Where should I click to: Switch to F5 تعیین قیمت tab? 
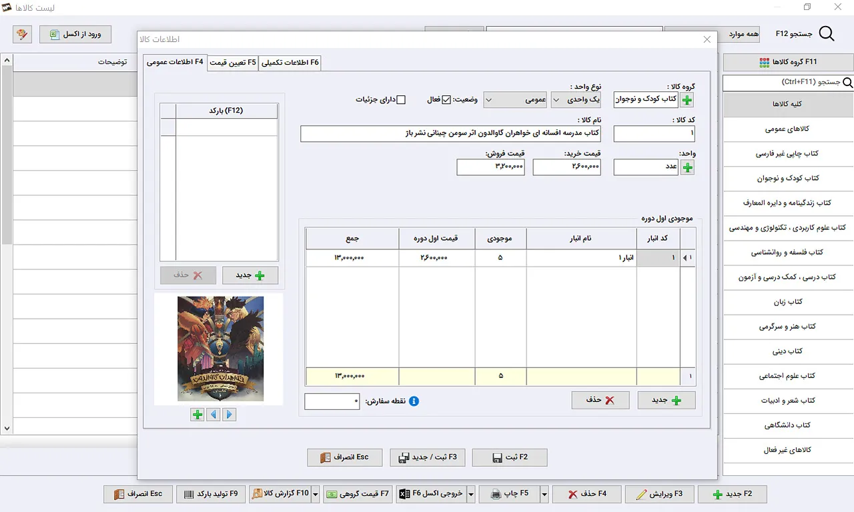(233, 63)
